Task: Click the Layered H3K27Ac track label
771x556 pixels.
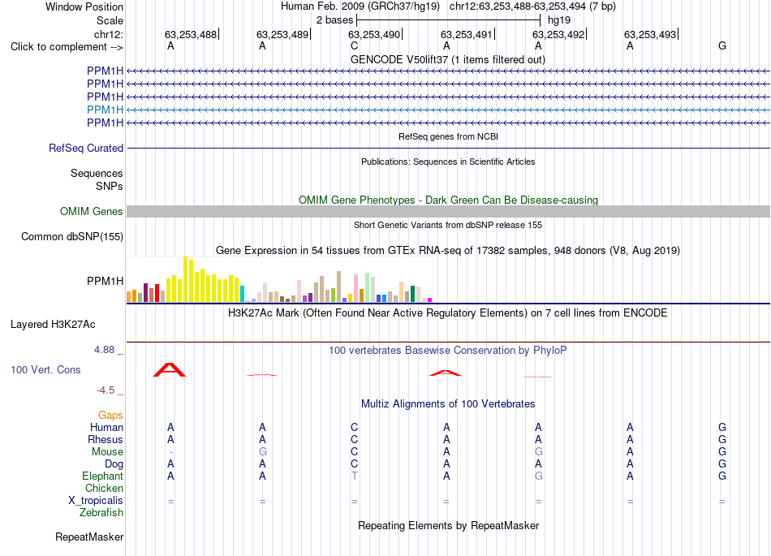Action: [53, 325]
